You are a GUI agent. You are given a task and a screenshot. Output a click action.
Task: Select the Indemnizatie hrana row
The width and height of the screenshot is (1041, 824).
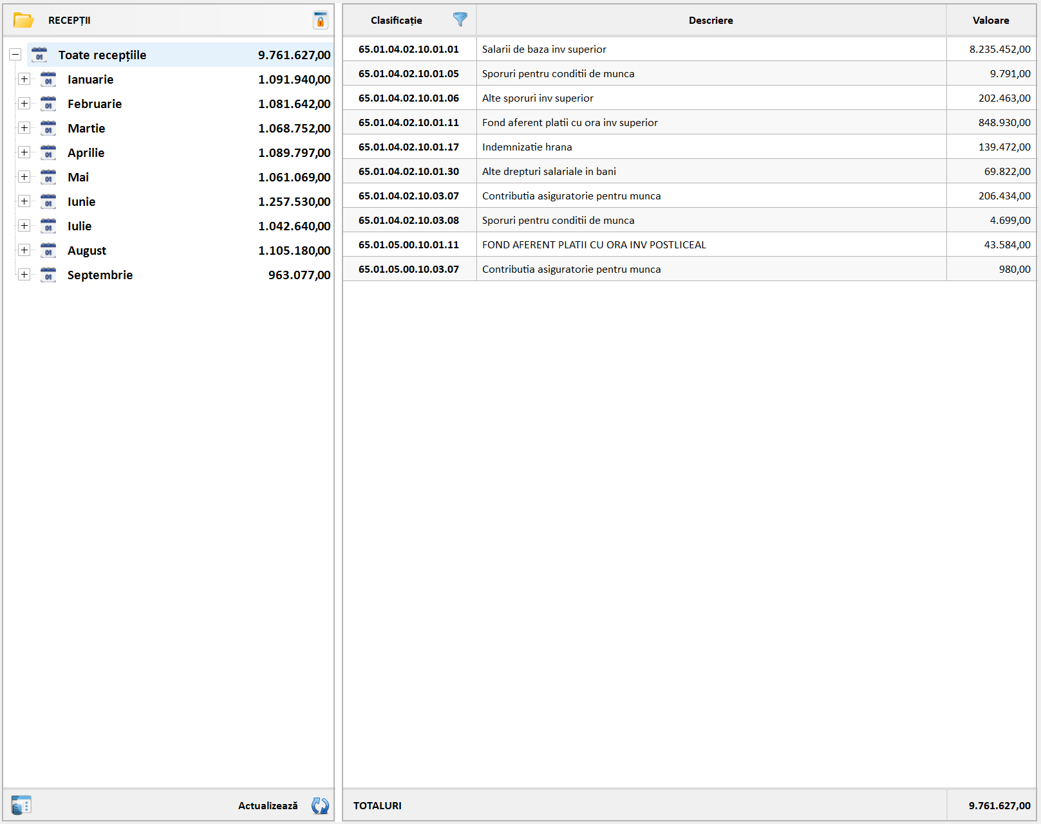689,147
